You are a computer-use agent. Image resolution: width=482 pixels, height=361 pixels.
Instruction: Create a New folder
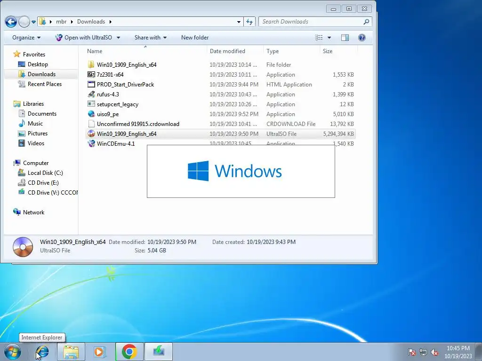194,38
